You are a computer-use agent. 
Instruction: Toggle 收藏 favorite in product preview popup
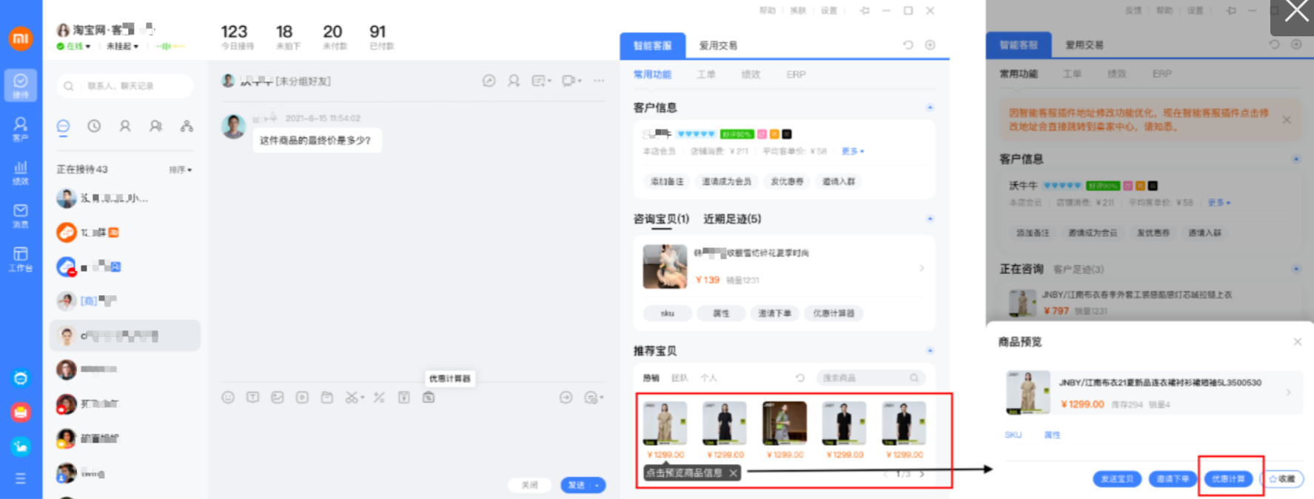pos(1282,479)
